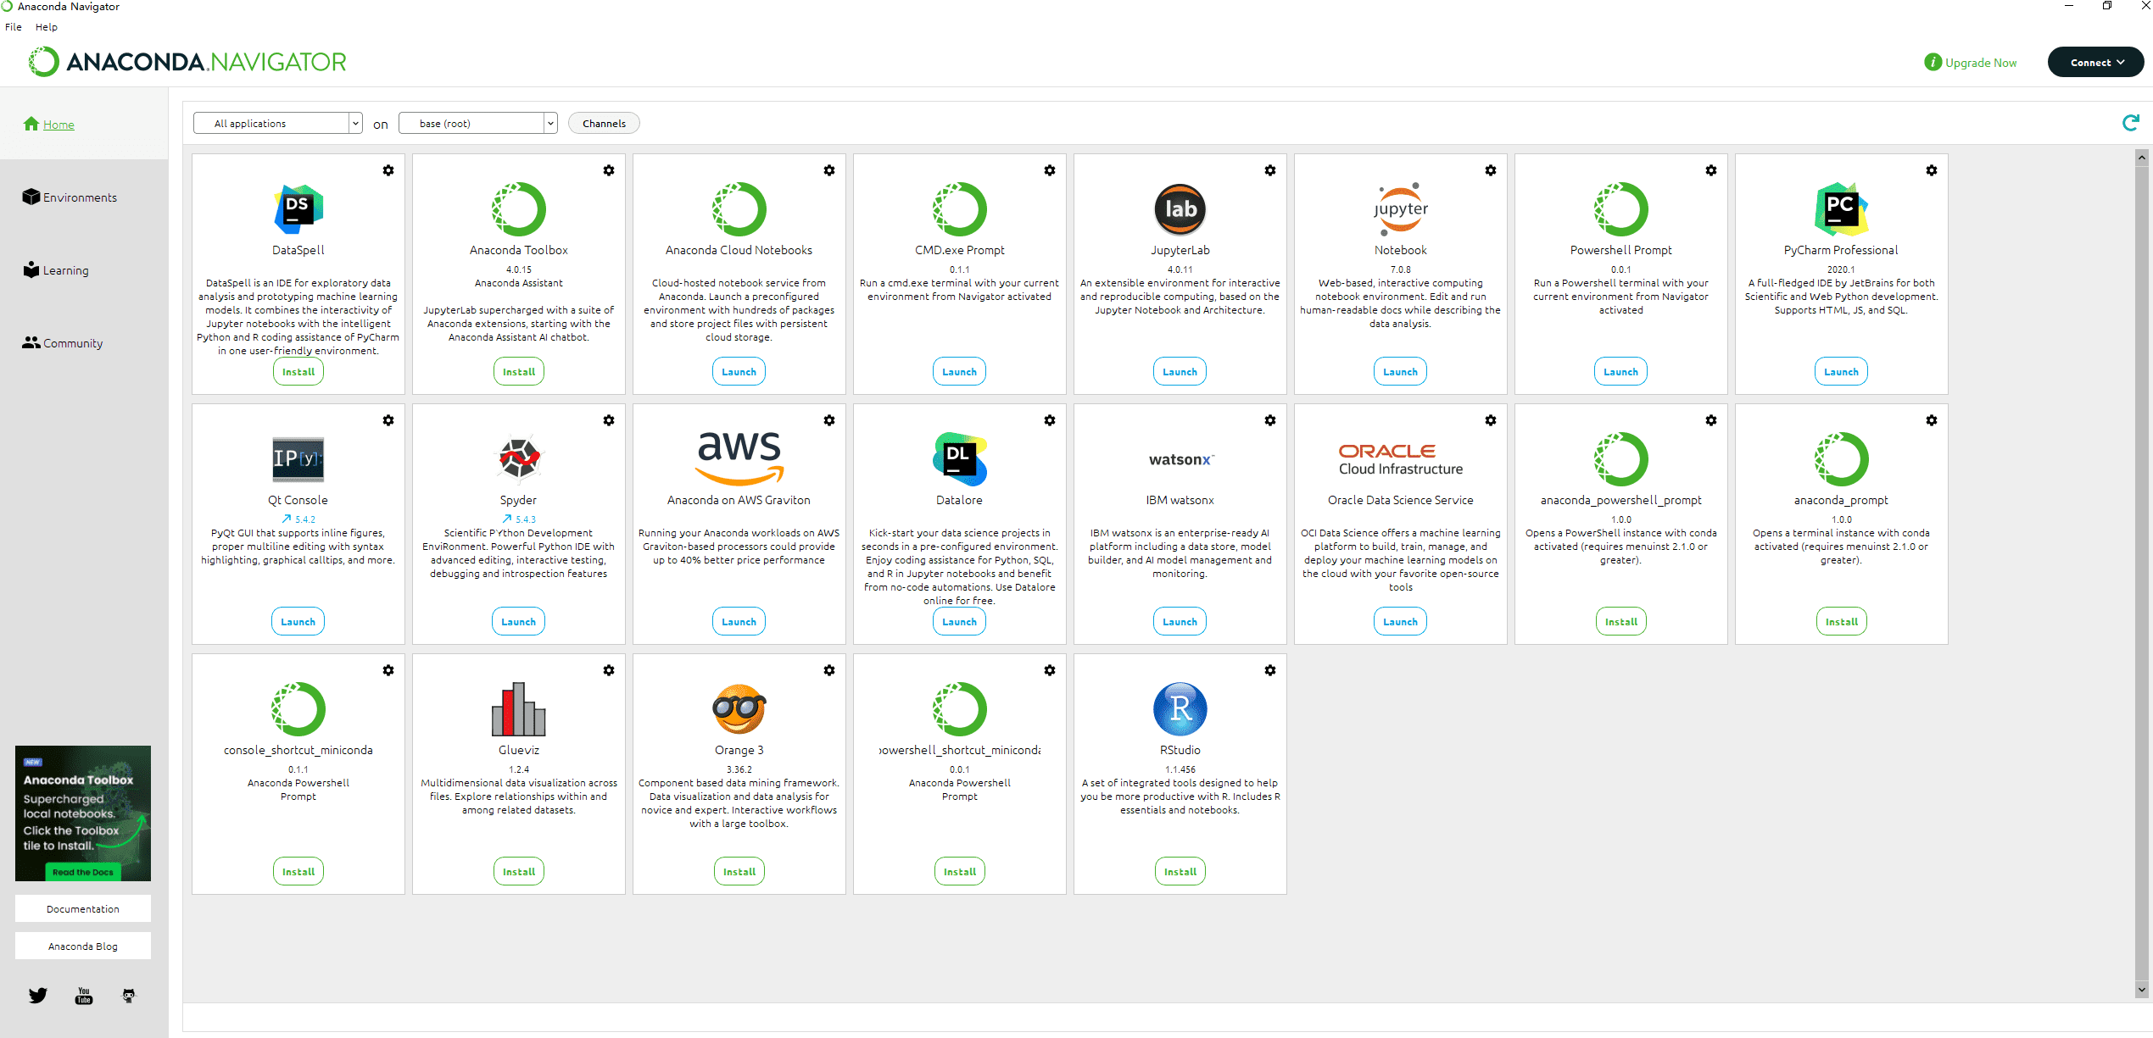Install Glueviz
This screenshot has width=2153, height=1038.
[519, 872]
